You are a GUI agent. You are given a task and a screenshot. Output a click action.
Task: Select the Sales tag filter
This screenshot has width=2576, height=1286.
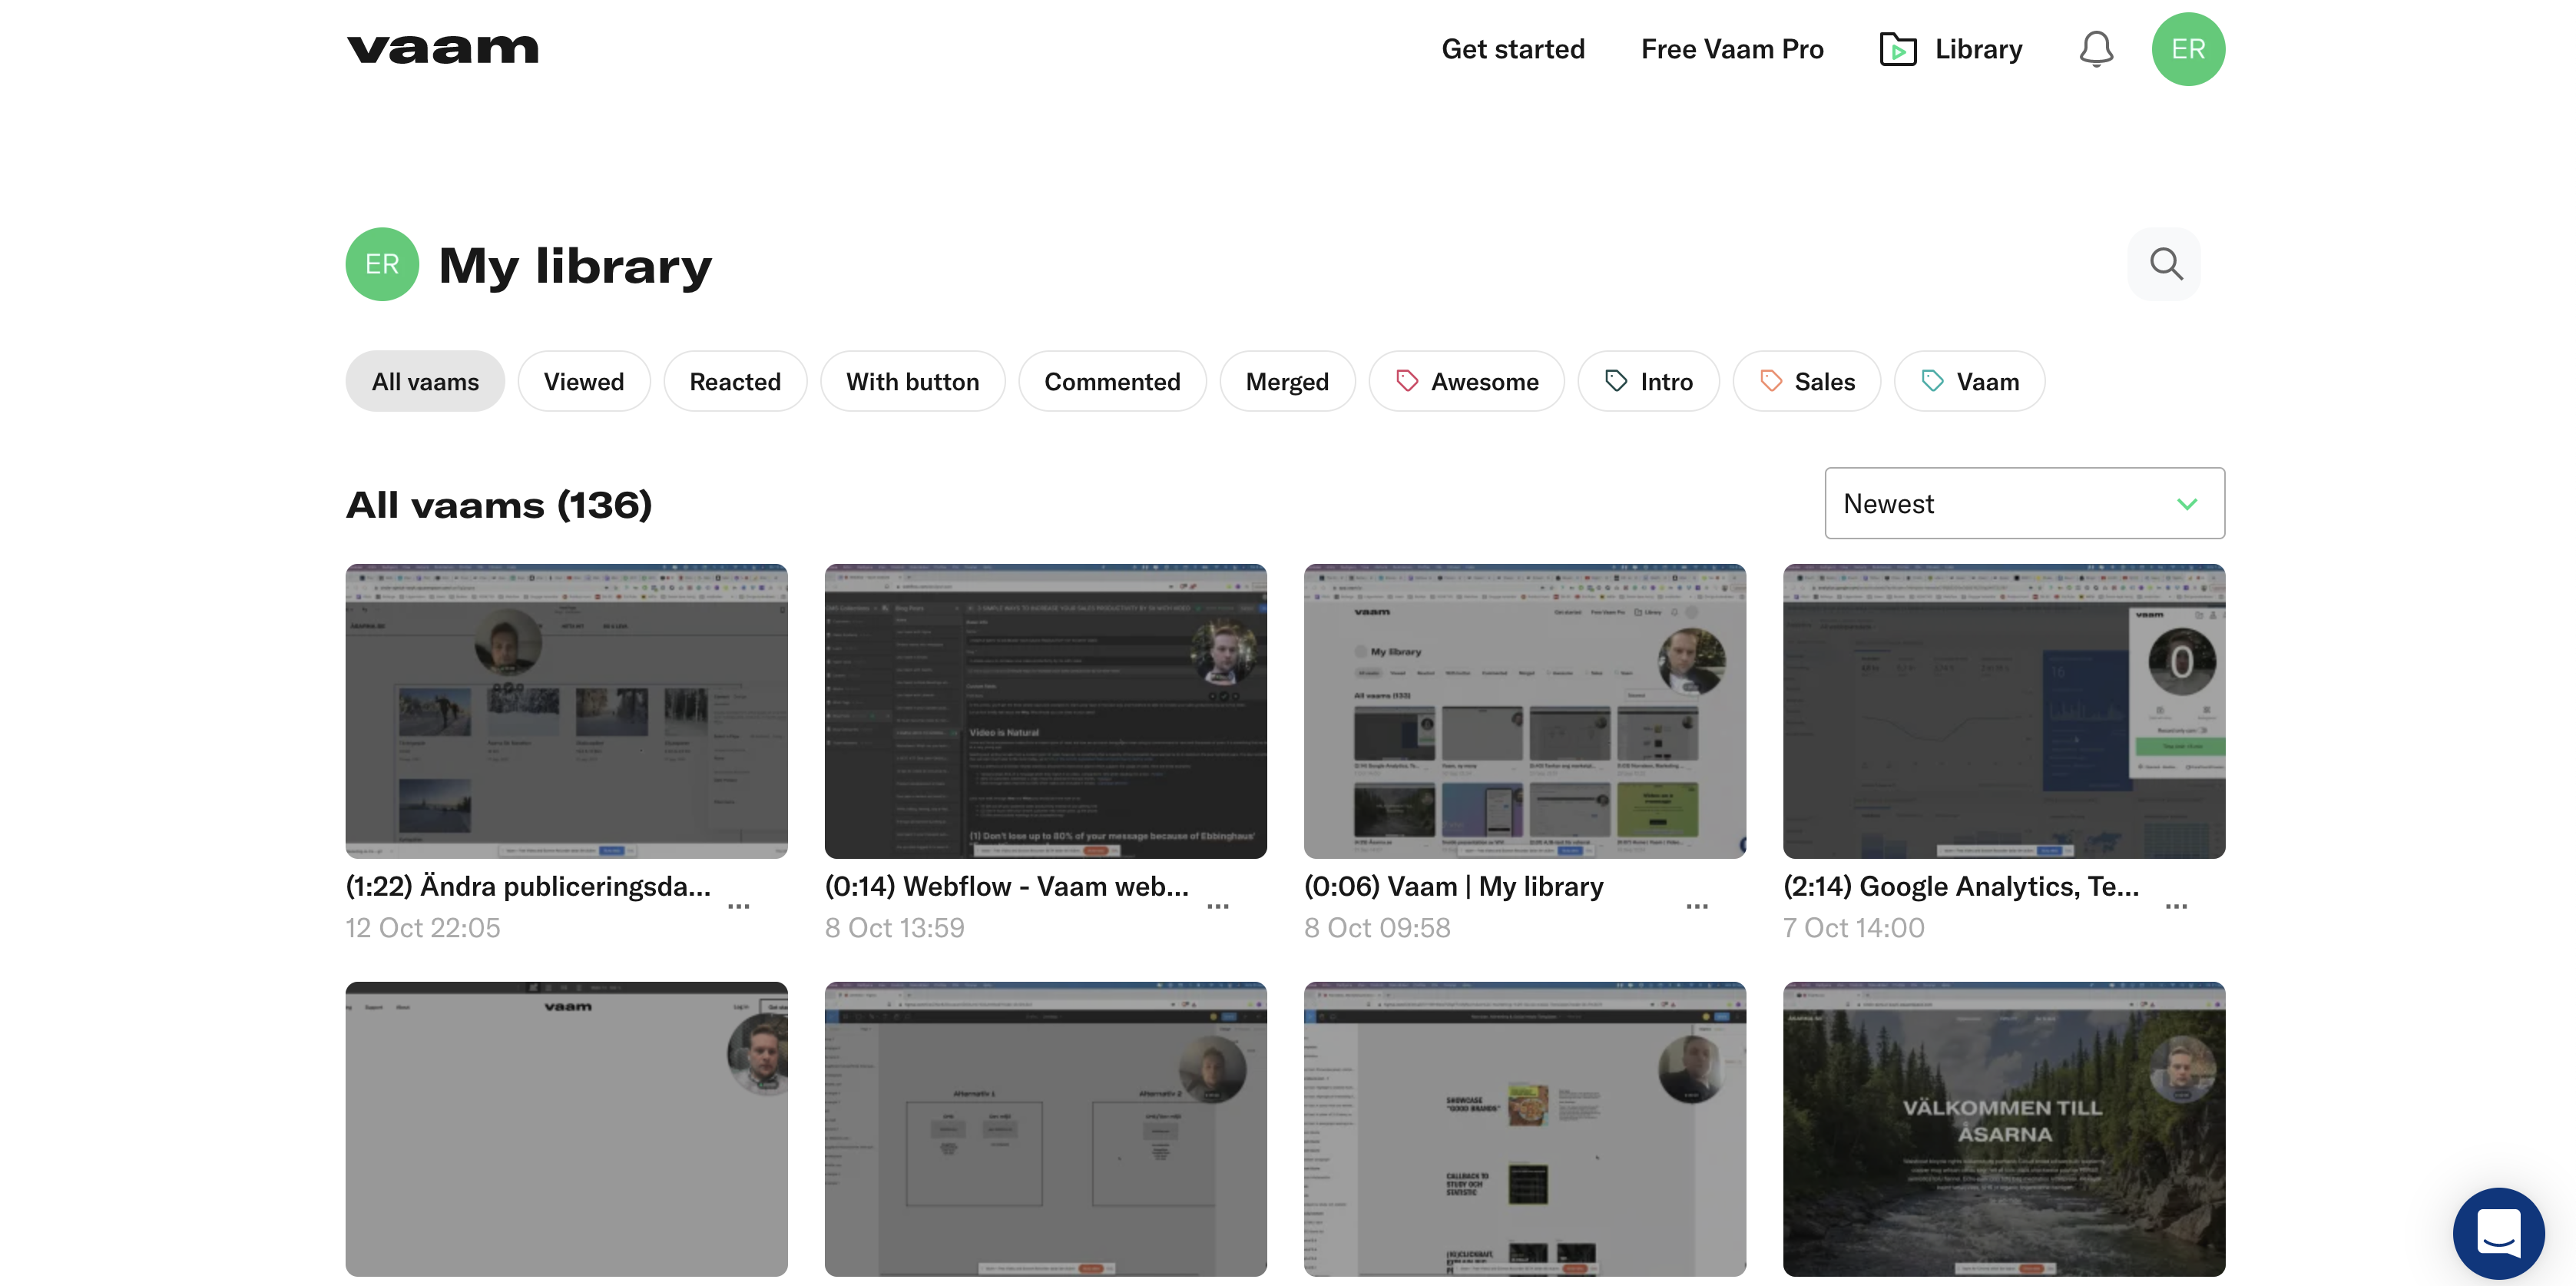pyautogui.click(x=1807, y=381)
